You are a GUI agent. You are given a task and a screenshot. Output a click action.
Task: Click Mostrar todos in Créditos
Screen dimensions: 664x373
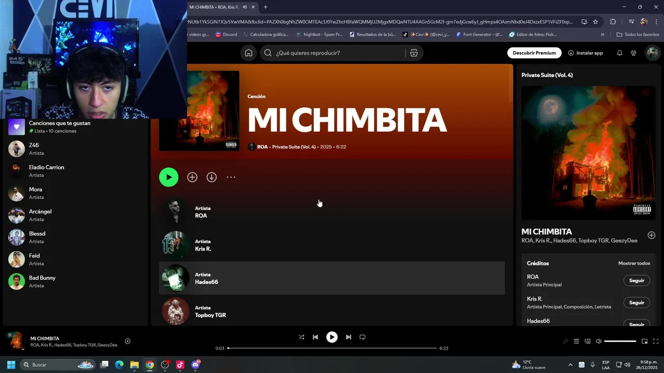(634, 263)
